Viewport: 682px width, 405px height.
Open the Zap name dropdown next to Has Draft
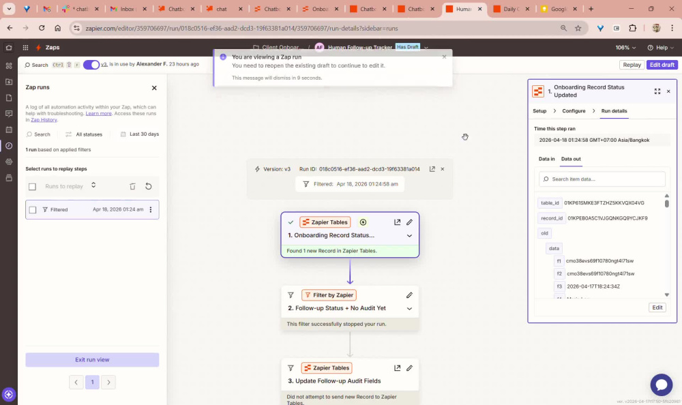[x=426, y=48]
